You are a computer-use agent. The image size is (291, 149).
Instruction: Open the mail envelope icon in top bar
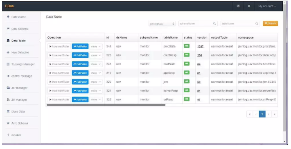click(x=238, y=6)
